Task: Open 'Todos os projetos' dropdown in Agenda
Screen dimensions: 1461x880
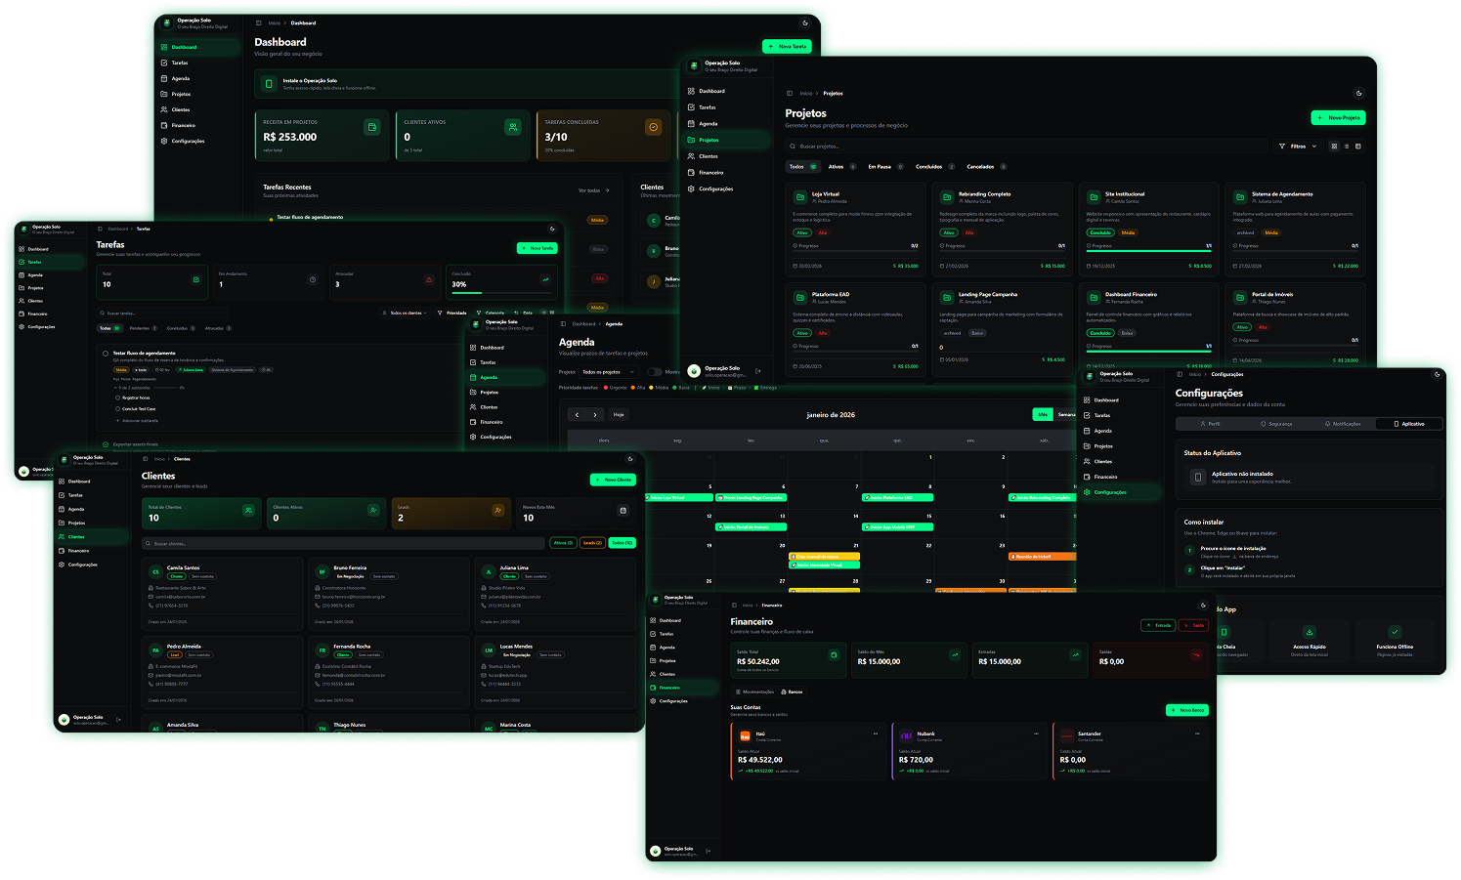Action: [607, 372]
